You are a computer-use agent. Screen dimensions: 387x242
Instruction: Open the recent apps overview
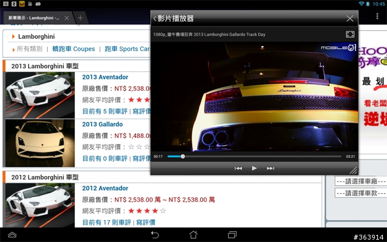click(x=232, y=235)
